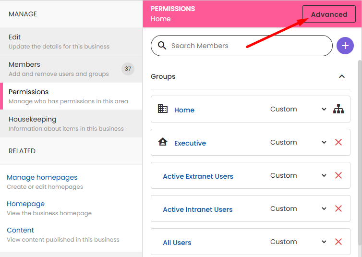Select the Permissions menu item
Screen dimensions: 362x257
[x=71, y=96]
